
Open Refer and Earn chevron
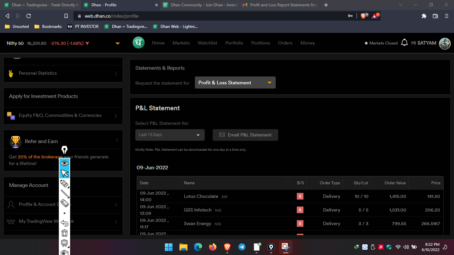(116, 140)
